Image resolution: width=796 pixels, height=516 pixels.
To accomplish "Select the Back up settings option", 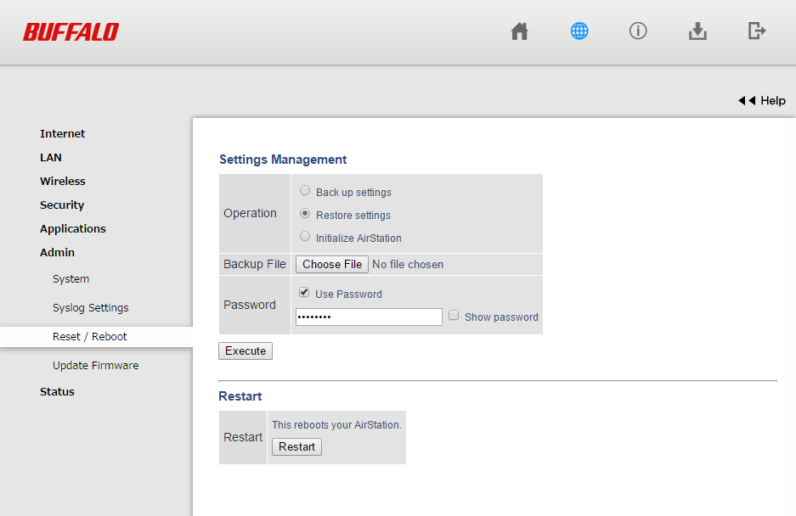I will coord(305,191).
